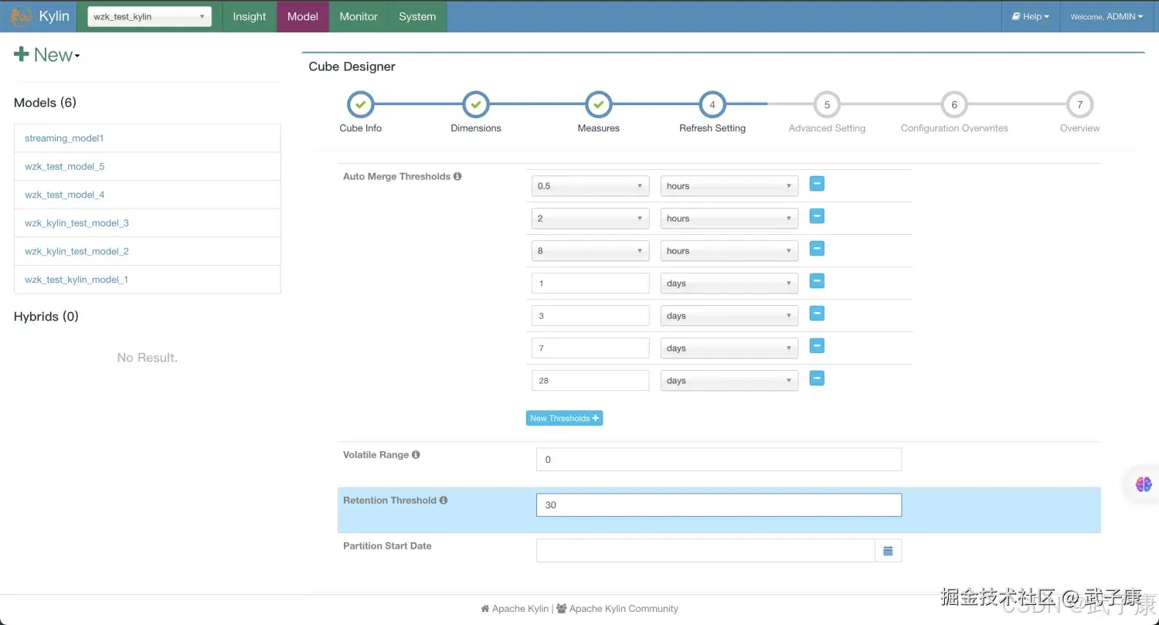
Task: Open the Help menu
Action: [1031, 16]
